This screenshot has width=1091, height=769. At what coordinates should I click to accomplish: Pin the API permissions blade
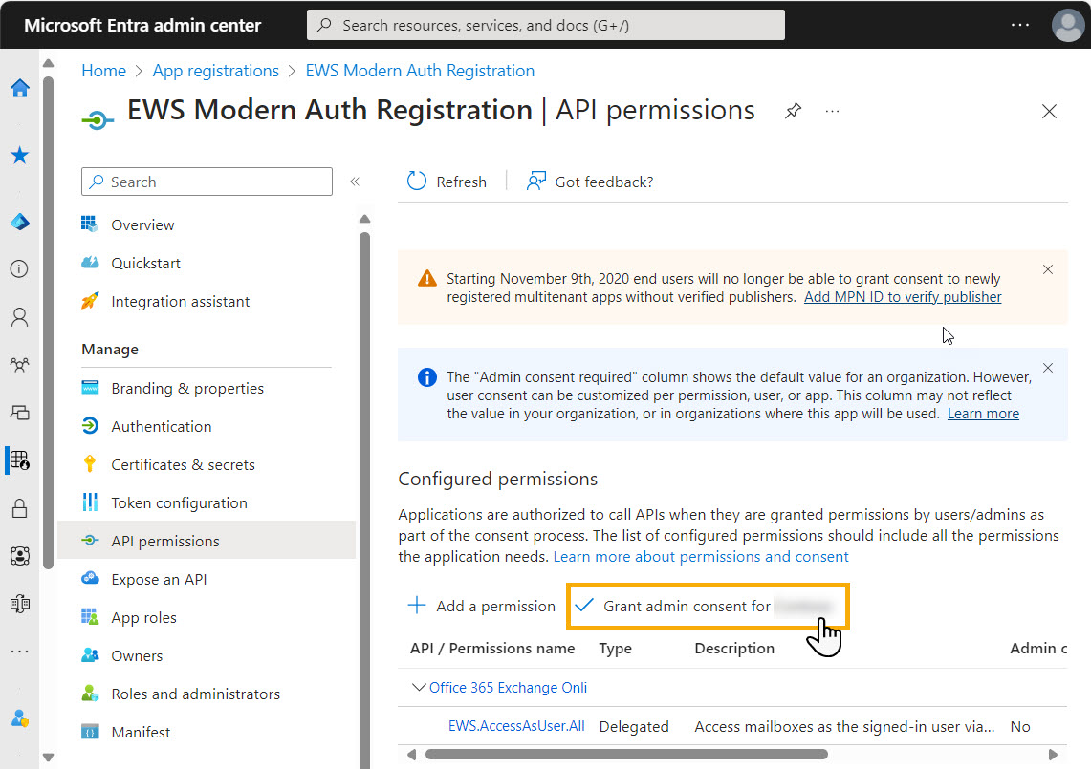pos(794,111)
